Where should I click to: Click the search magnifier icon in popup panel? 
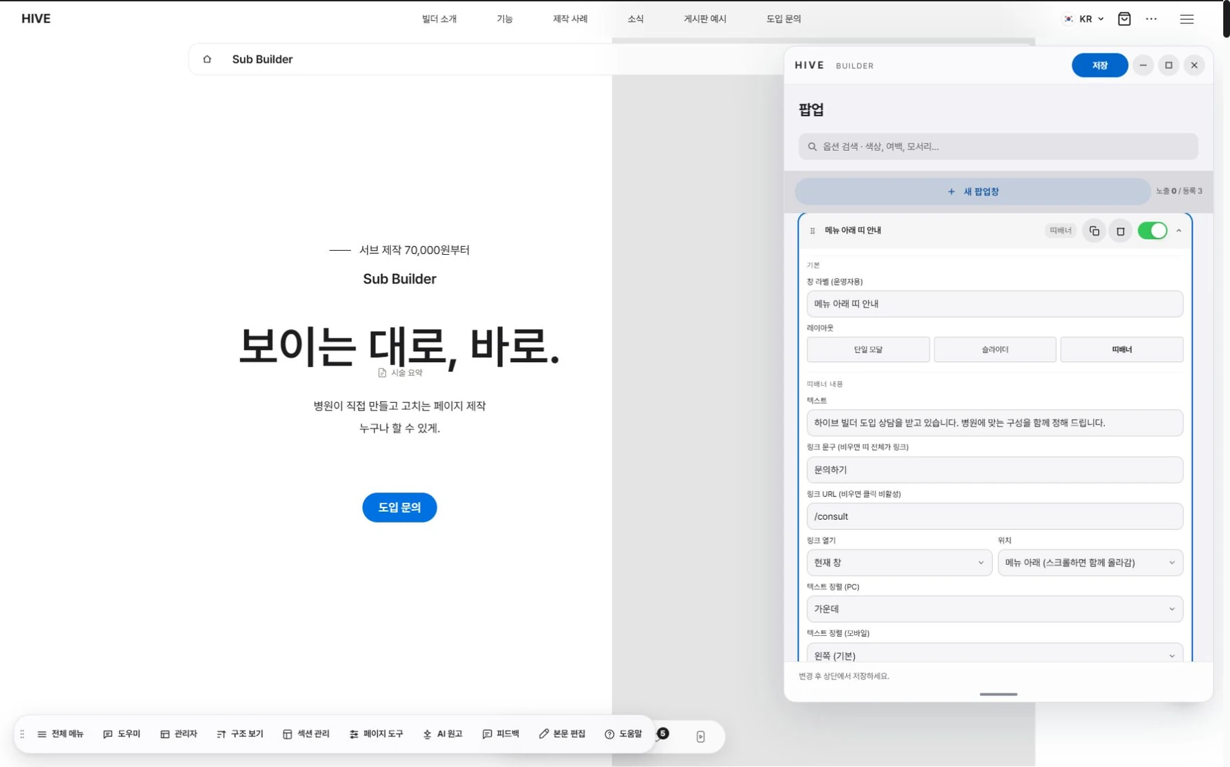(x=812, y=147)
